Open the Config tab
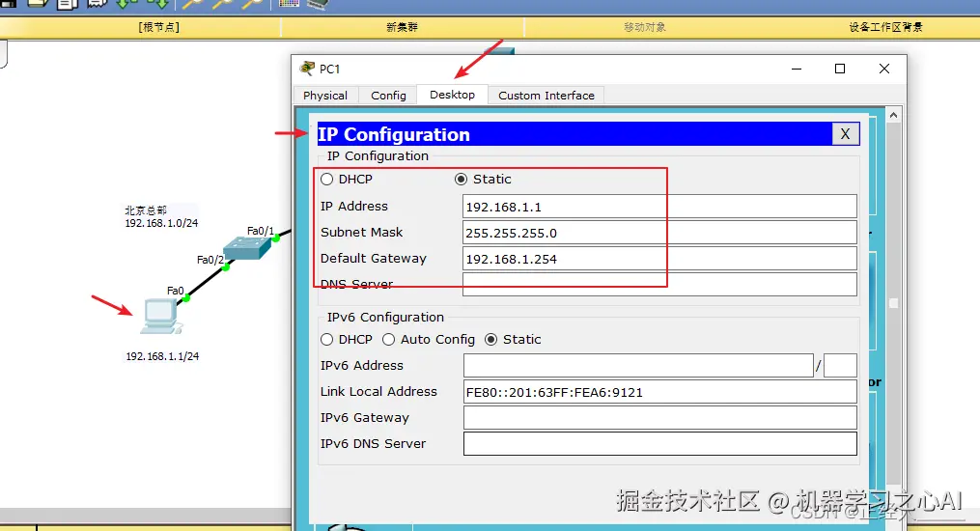 tap(388, 95)
